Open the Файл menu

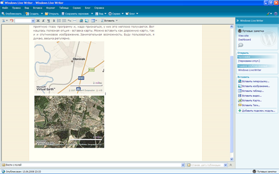coord(5,8)
